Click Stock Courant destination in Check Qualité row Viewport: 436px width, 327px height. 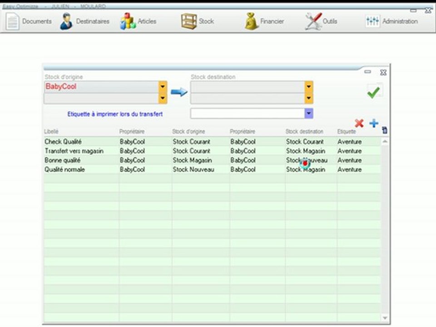click(305, 142)
